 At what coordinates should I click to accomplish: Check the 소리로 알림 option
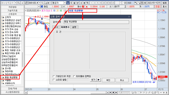pyautogui.click(x=54, y=80)
